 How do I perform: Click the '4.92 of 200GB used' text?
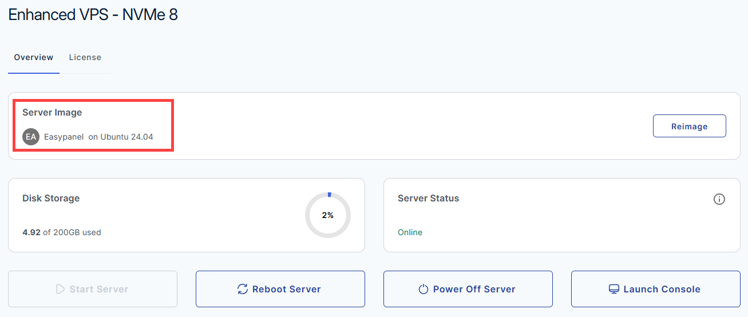(62, 232)
